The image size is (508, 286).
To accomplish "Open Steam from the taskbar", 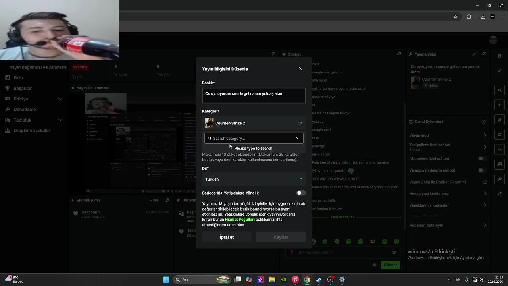I will pos(319,280).
